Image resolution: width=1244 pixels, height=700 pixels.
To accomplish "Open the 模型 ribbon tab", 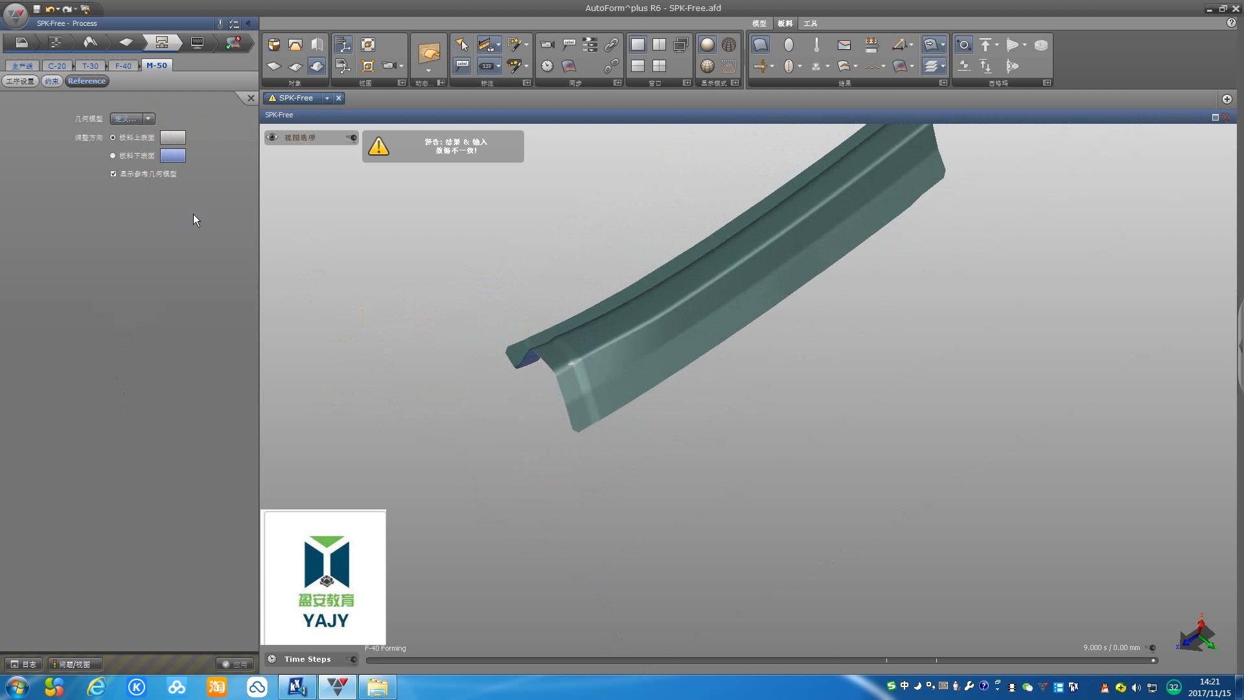I will coord(758,23).
